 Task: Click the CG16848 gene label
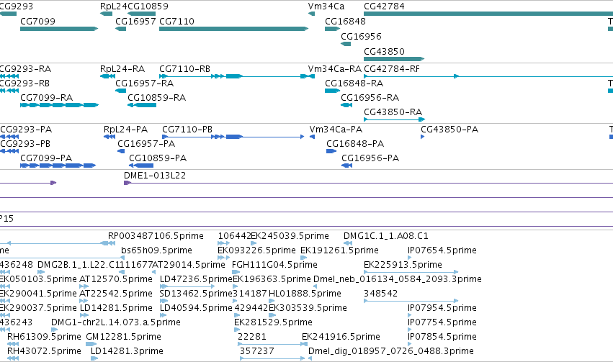[x=345, y=21]
